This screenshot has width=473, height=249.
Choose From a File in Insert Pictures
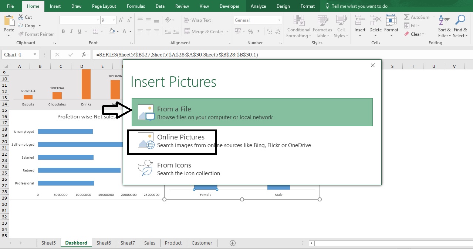(x=252, y=112)
